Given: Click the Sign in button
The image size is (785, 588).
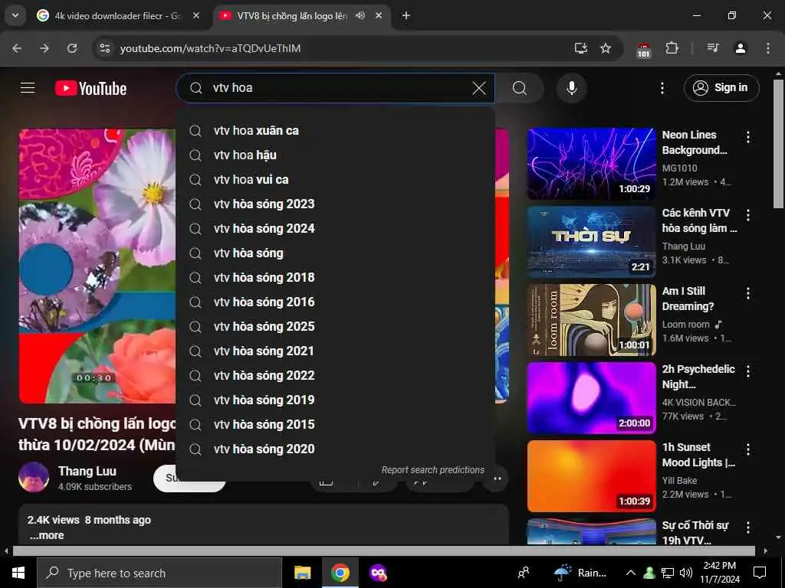Looking at the screenshot, I should pyautogui.click(x=721, y=88).
